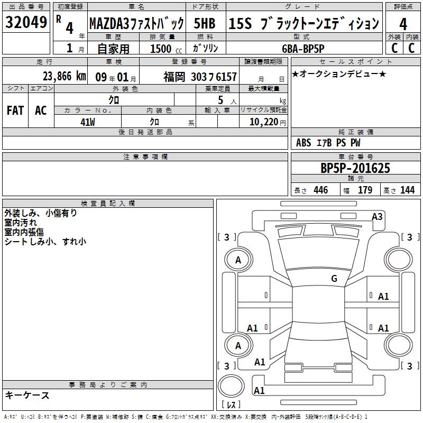Select the recycle deposit 10,220円
The height and width of the screenshot is (423, 423).
tap(268, 122)
